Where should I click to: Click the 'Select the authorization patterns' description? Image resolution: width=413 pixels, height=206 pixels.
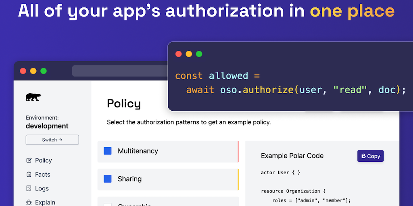click(x=189, y=122)
